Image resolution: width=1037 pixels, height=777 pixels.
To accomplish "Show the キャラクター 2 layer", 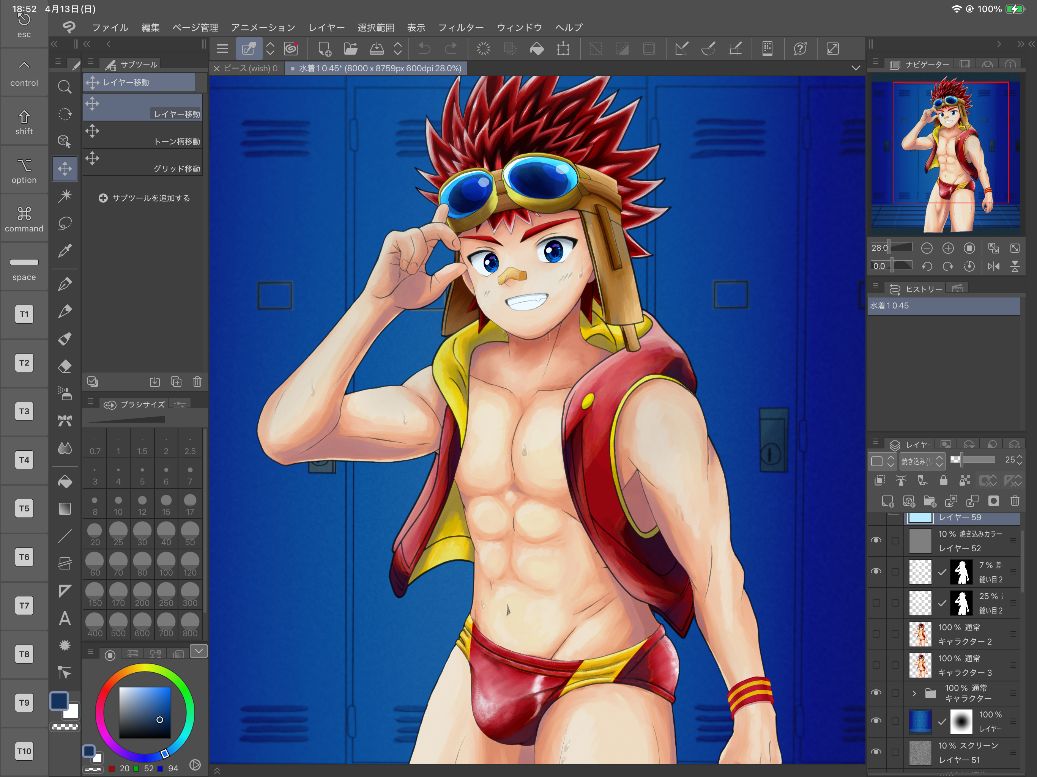I will [x=876, y=634].
